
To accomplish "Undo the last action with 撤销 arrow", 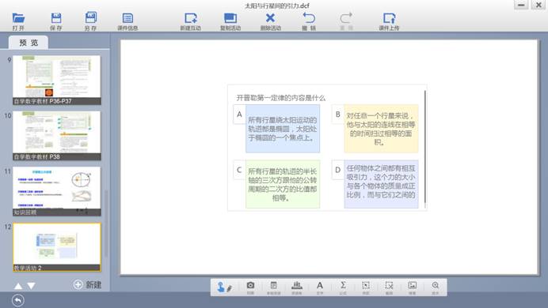I will tap(309, 21).
